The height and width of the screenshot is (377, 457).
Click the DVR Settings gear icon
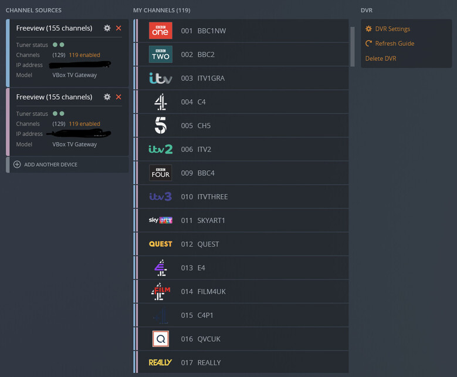(368, 29)
